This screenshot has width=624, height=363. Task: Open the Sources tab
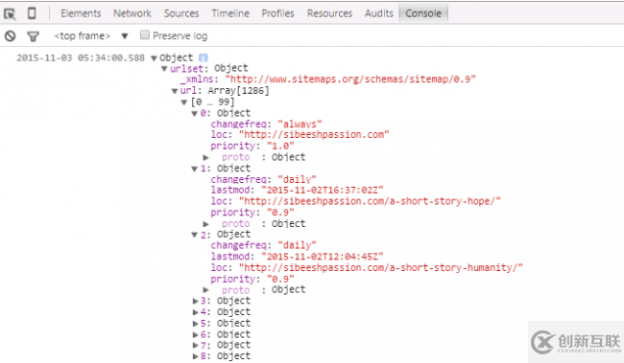[x=181, y=13]
